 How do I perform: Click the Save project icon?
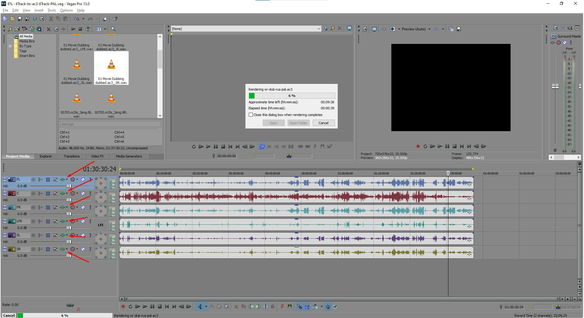[19, 19]
